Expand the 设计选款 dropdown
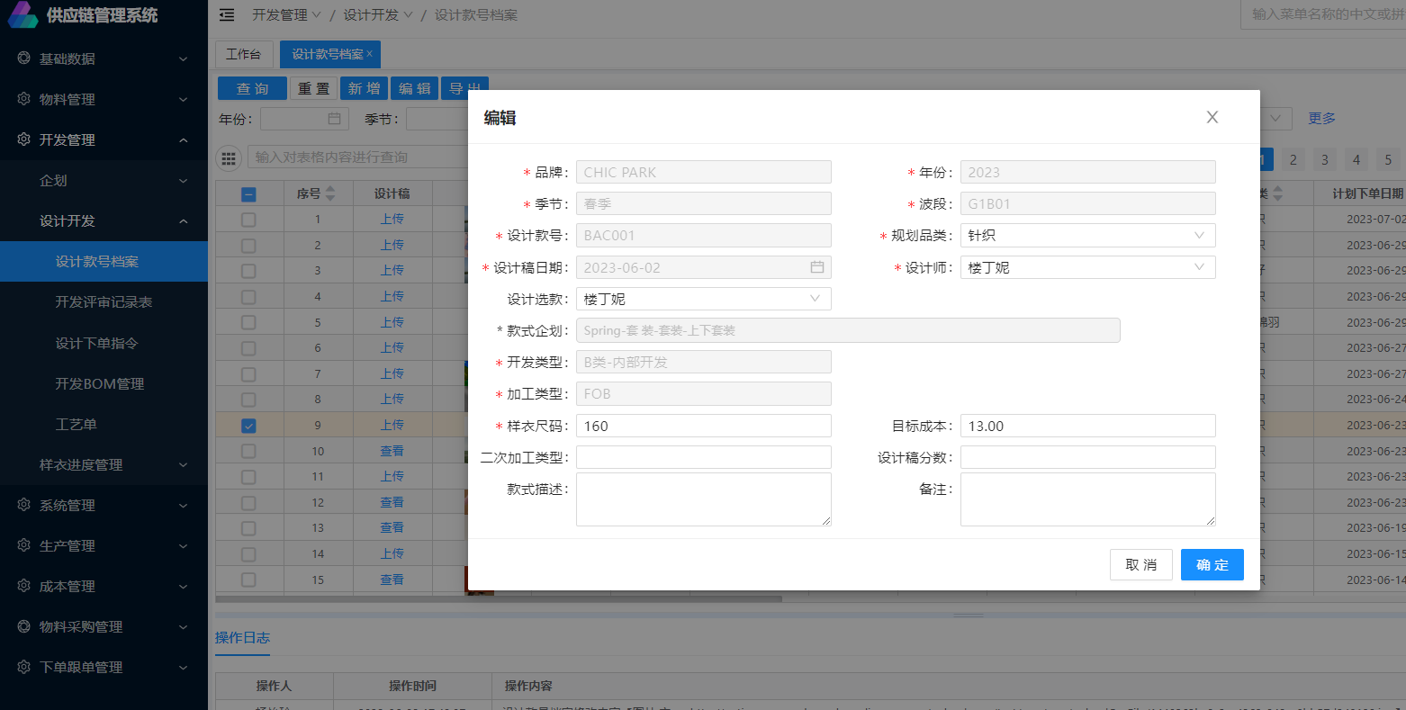The width and height of the screenshot is (1406, 710). (x=703, y=300)
